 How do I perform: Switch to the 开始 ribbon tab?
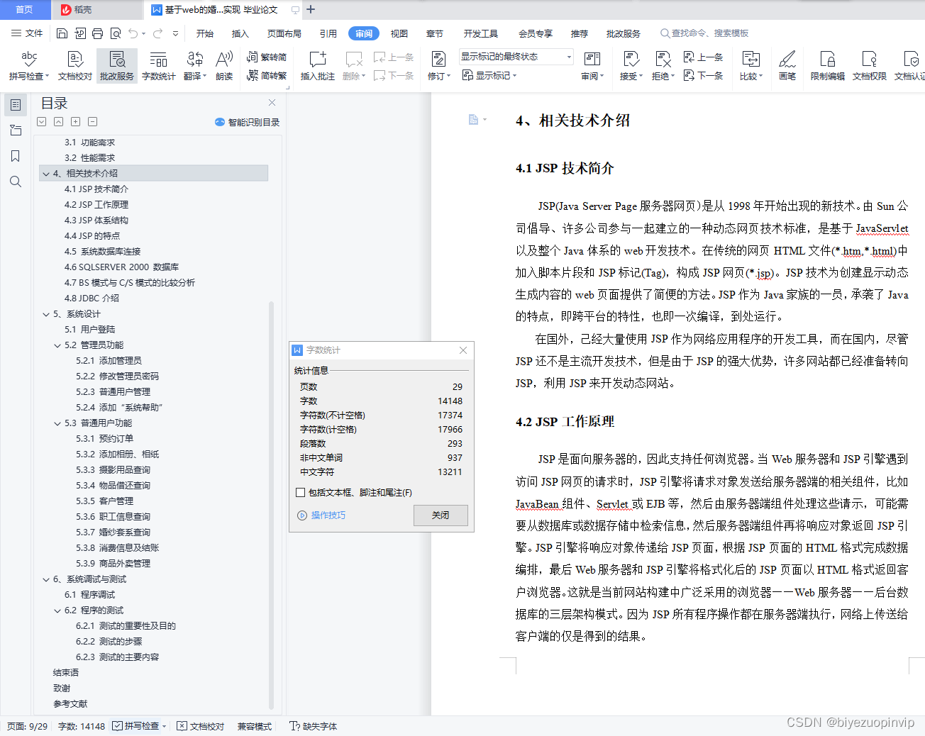coord(205,33)
